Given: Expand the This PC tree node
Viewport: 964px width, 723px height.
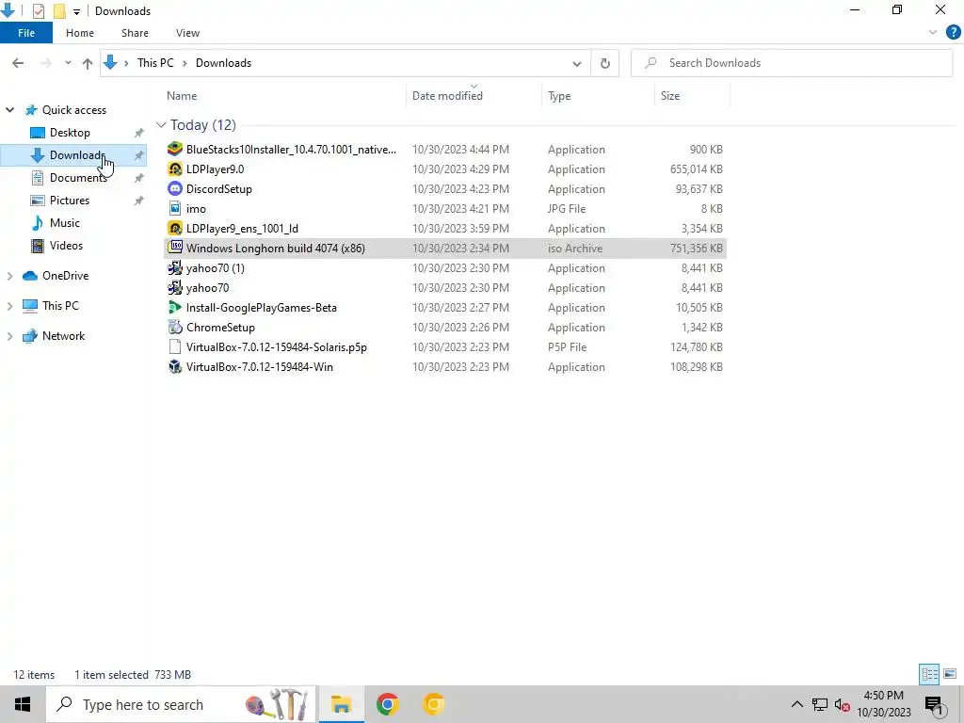Looking at the screenshot, I should (x=9, y=306).
